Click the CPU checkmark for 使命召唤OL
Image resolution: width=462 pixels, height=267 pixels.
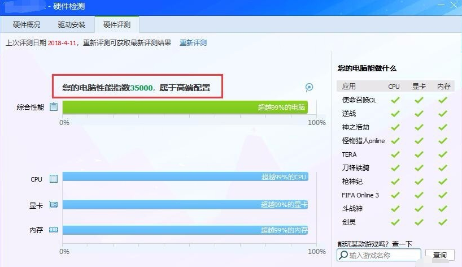(x=395, y=100)
